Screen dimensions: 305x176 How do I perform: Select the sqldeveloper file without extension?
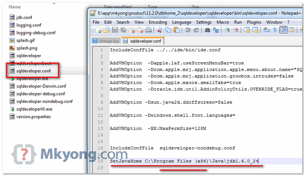29,56
